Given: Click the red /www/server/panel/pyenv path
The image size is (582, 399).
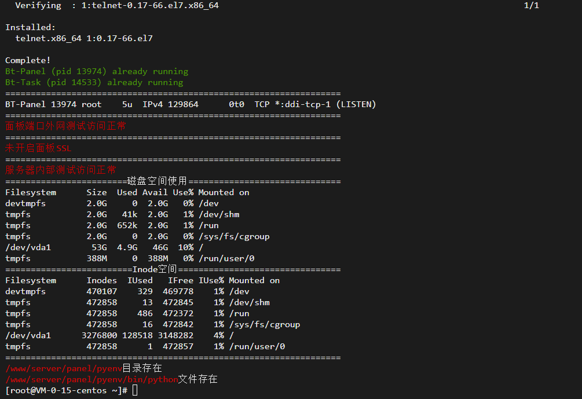Looking at the screenshot, I should (64, 368).
